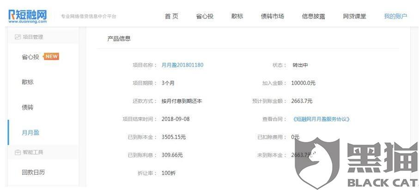Open the 《短融网月月盈服务协议》 contract link
The image size is (419, 190).
pyautogui.click(x=321, y=119)
